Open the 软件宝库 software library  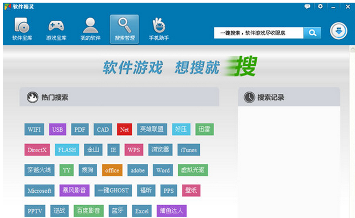[x=22, y=29]
